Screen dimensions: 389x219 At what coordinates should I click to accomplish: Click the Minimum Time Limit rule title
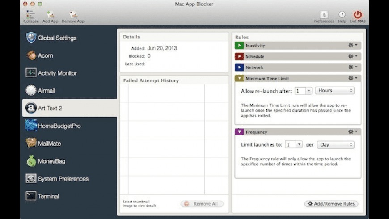pyautogui.click(x=267, y=78)
